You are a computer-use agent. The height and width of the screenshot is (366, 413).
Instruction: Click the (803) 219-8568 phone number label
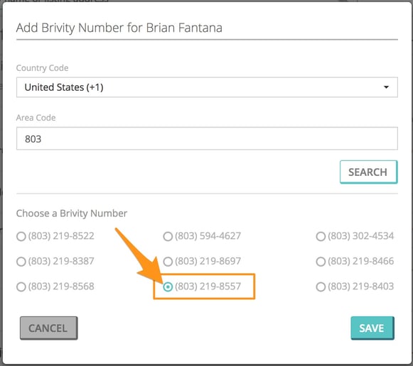pos(61,287)
